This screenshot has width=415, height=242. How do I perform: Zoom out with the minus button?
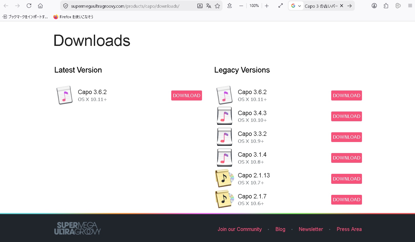(241, 6)
